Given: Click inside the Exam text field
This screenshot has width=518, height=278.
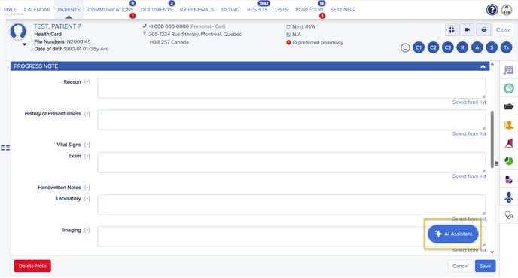Looking at the screenshot, I should (291, 162).
